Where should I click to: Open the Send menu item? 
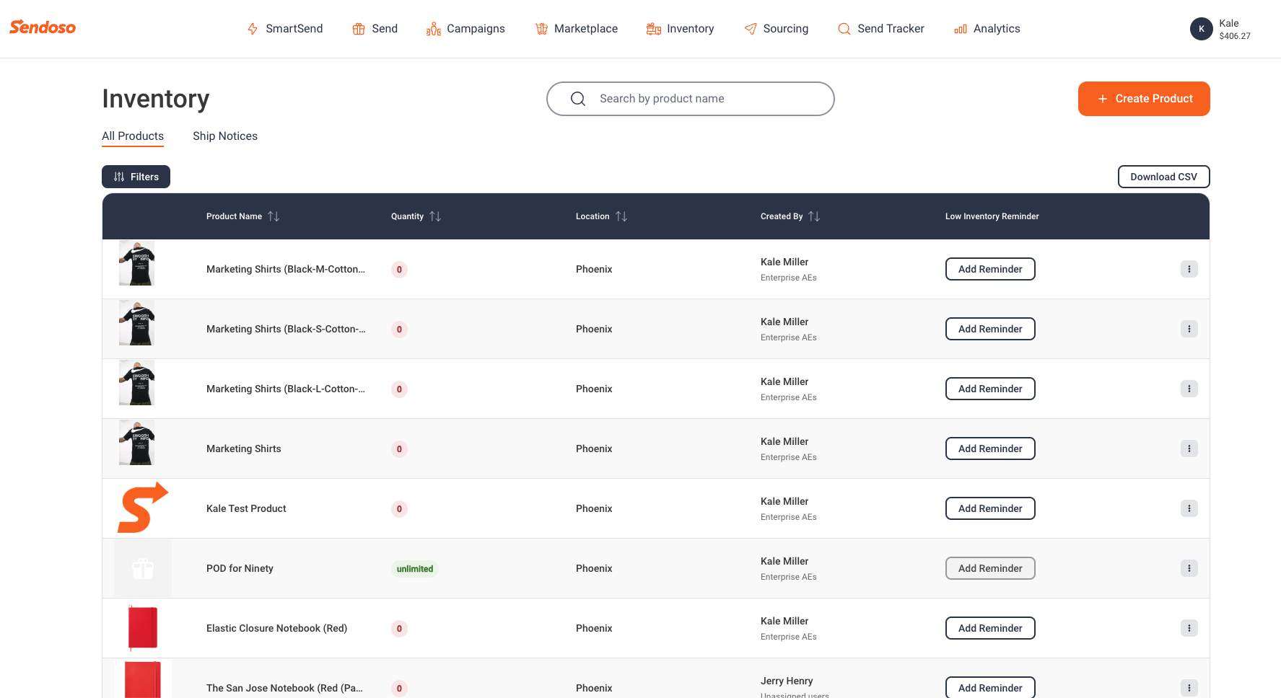point(375,29)
